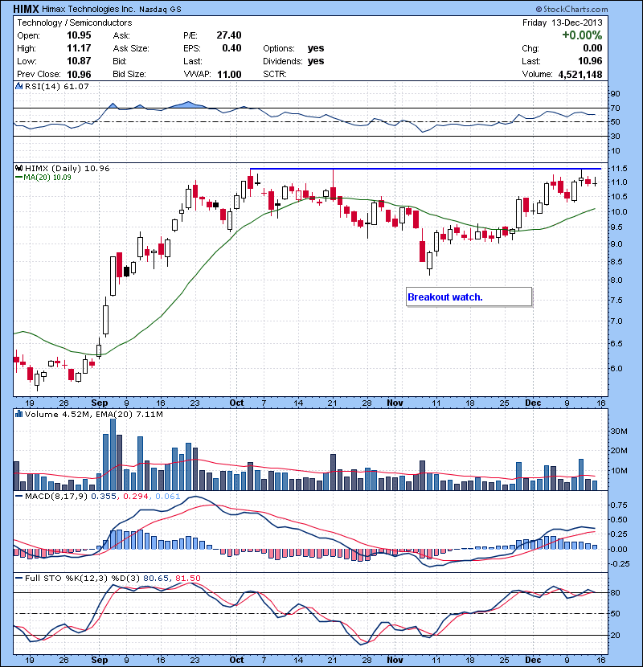Click the stochastic %D value 81.50
This screenshot has width=643, height=667.
click(x=187, y=578)
